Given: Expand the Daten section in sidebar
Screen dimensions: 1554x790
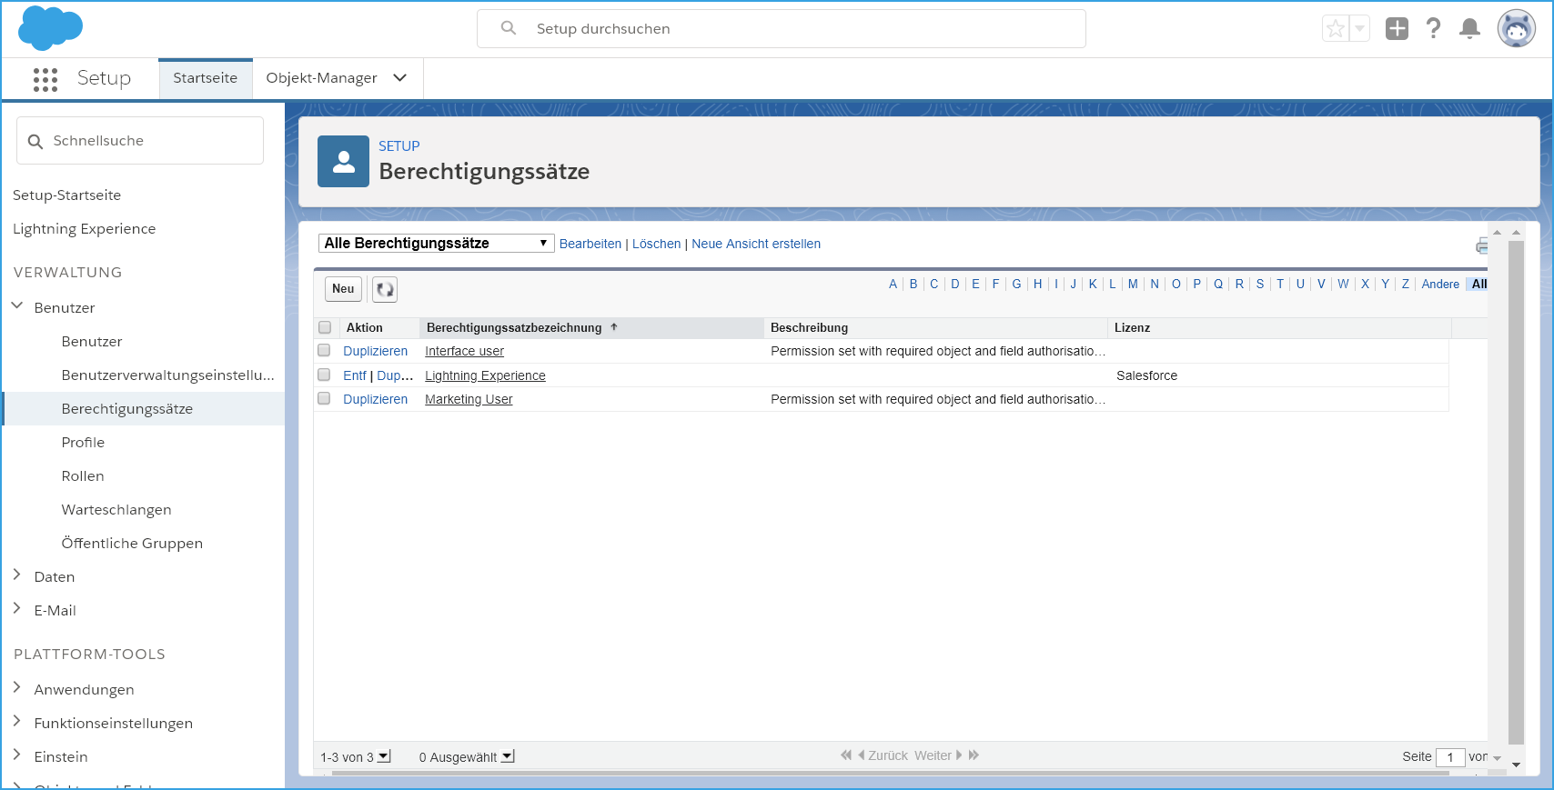Looking at the screenshot, I should click(17, 575).
